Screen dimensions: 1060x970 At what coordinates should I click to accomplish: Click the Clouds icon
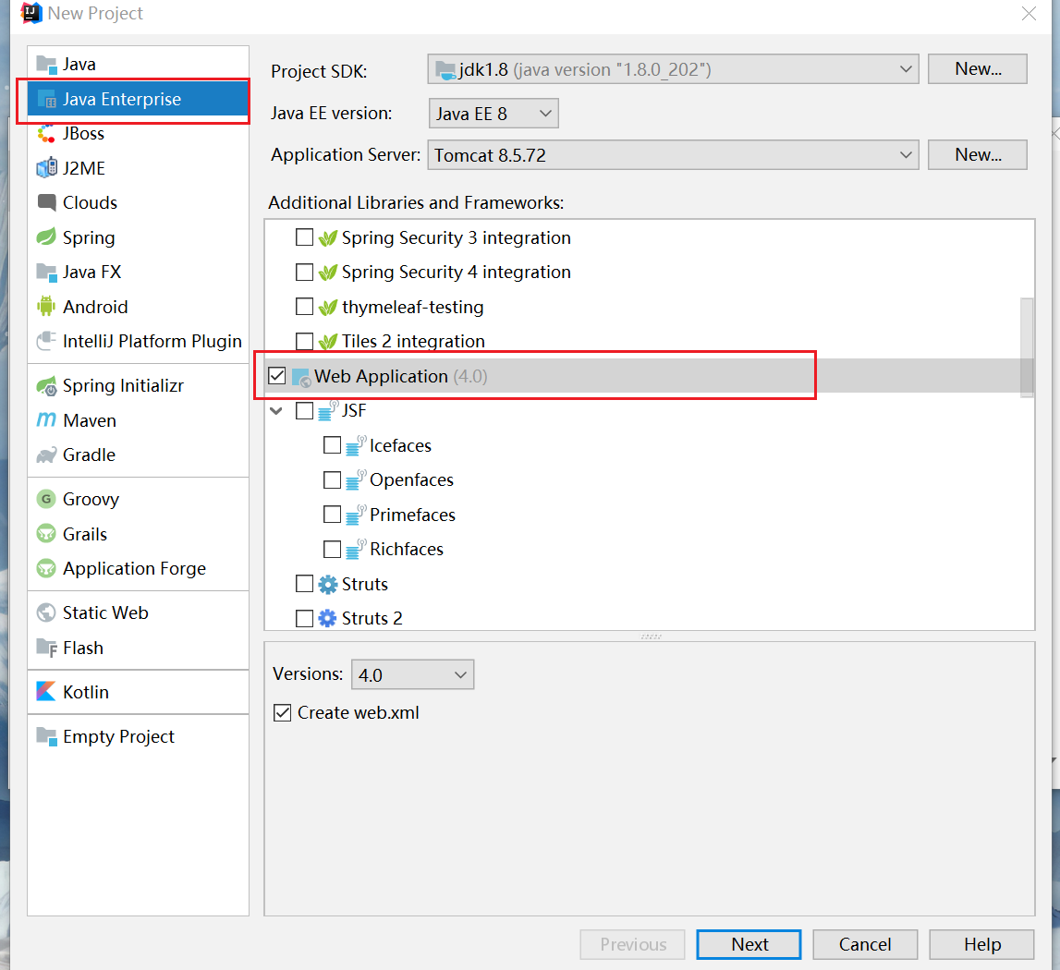[x=46, y=202]
